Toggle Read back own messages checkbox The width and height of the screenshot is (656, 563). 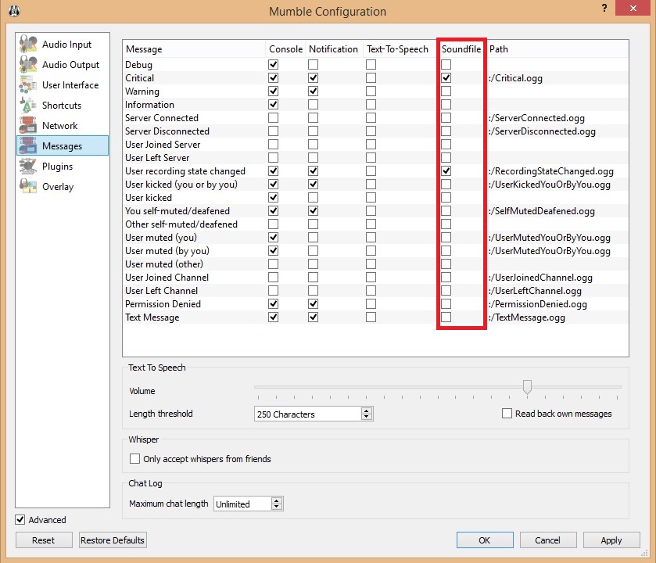coord(507,413)
